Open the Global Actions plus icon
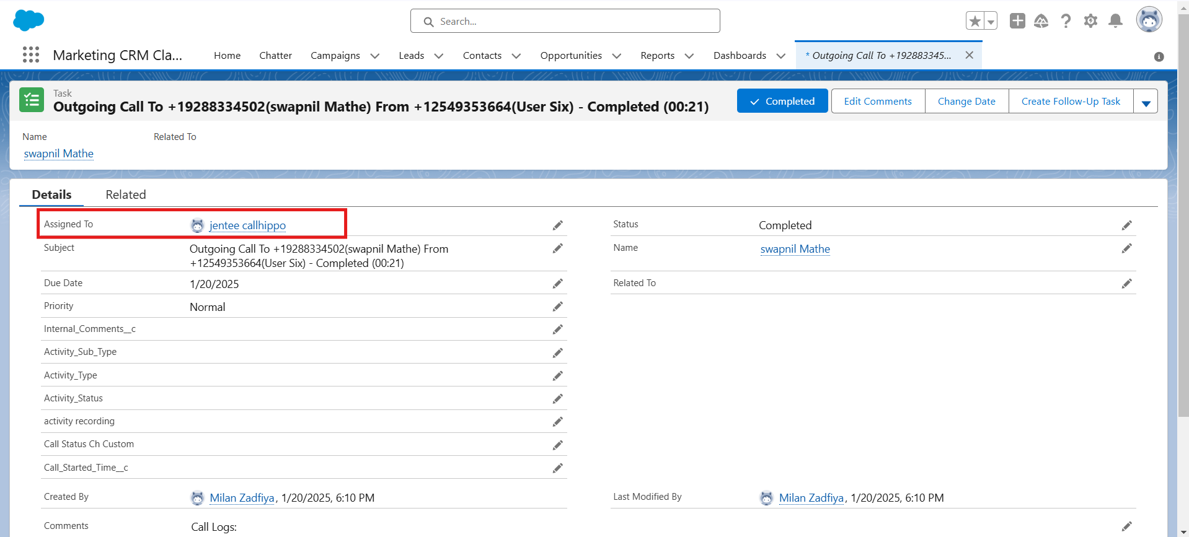1189x537 pixels. click(x=1017, y=21)
